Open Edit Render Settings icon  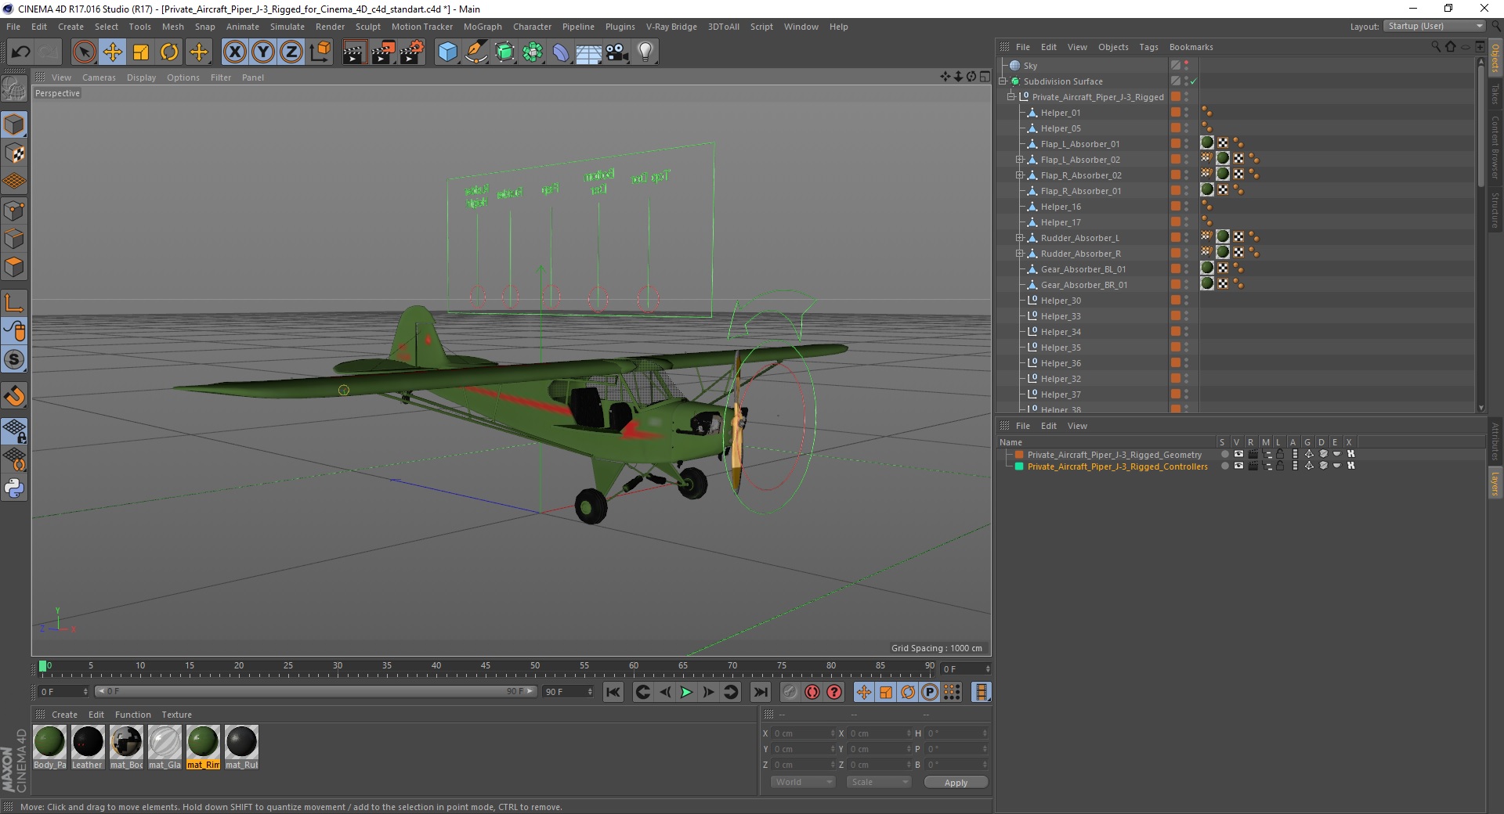pyautogui.click(x=412, y=52)
